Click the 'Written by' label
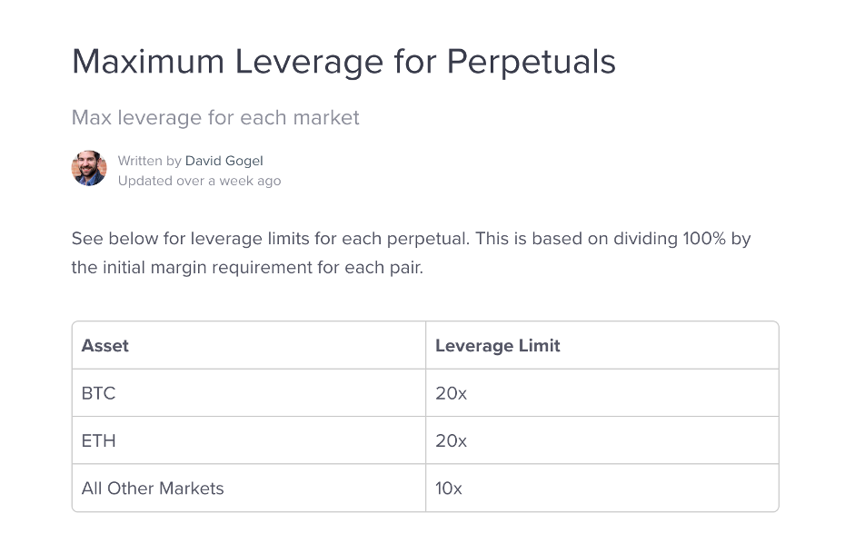Screen dimensions: 855x533 pyautogui.click(x=149, y=161)
